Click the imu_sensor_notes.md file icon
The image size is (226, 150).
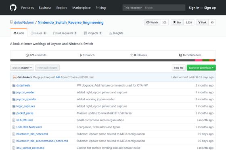(14, 148)
